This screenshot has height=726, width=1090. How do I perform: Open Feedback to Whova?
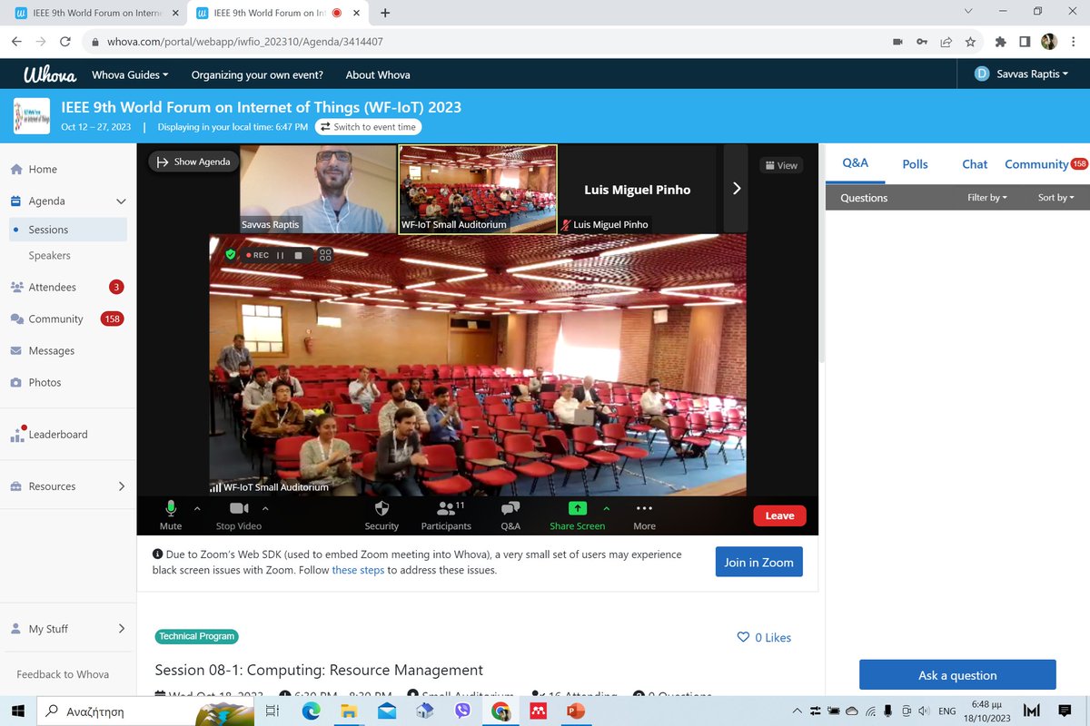pos(63,674)
